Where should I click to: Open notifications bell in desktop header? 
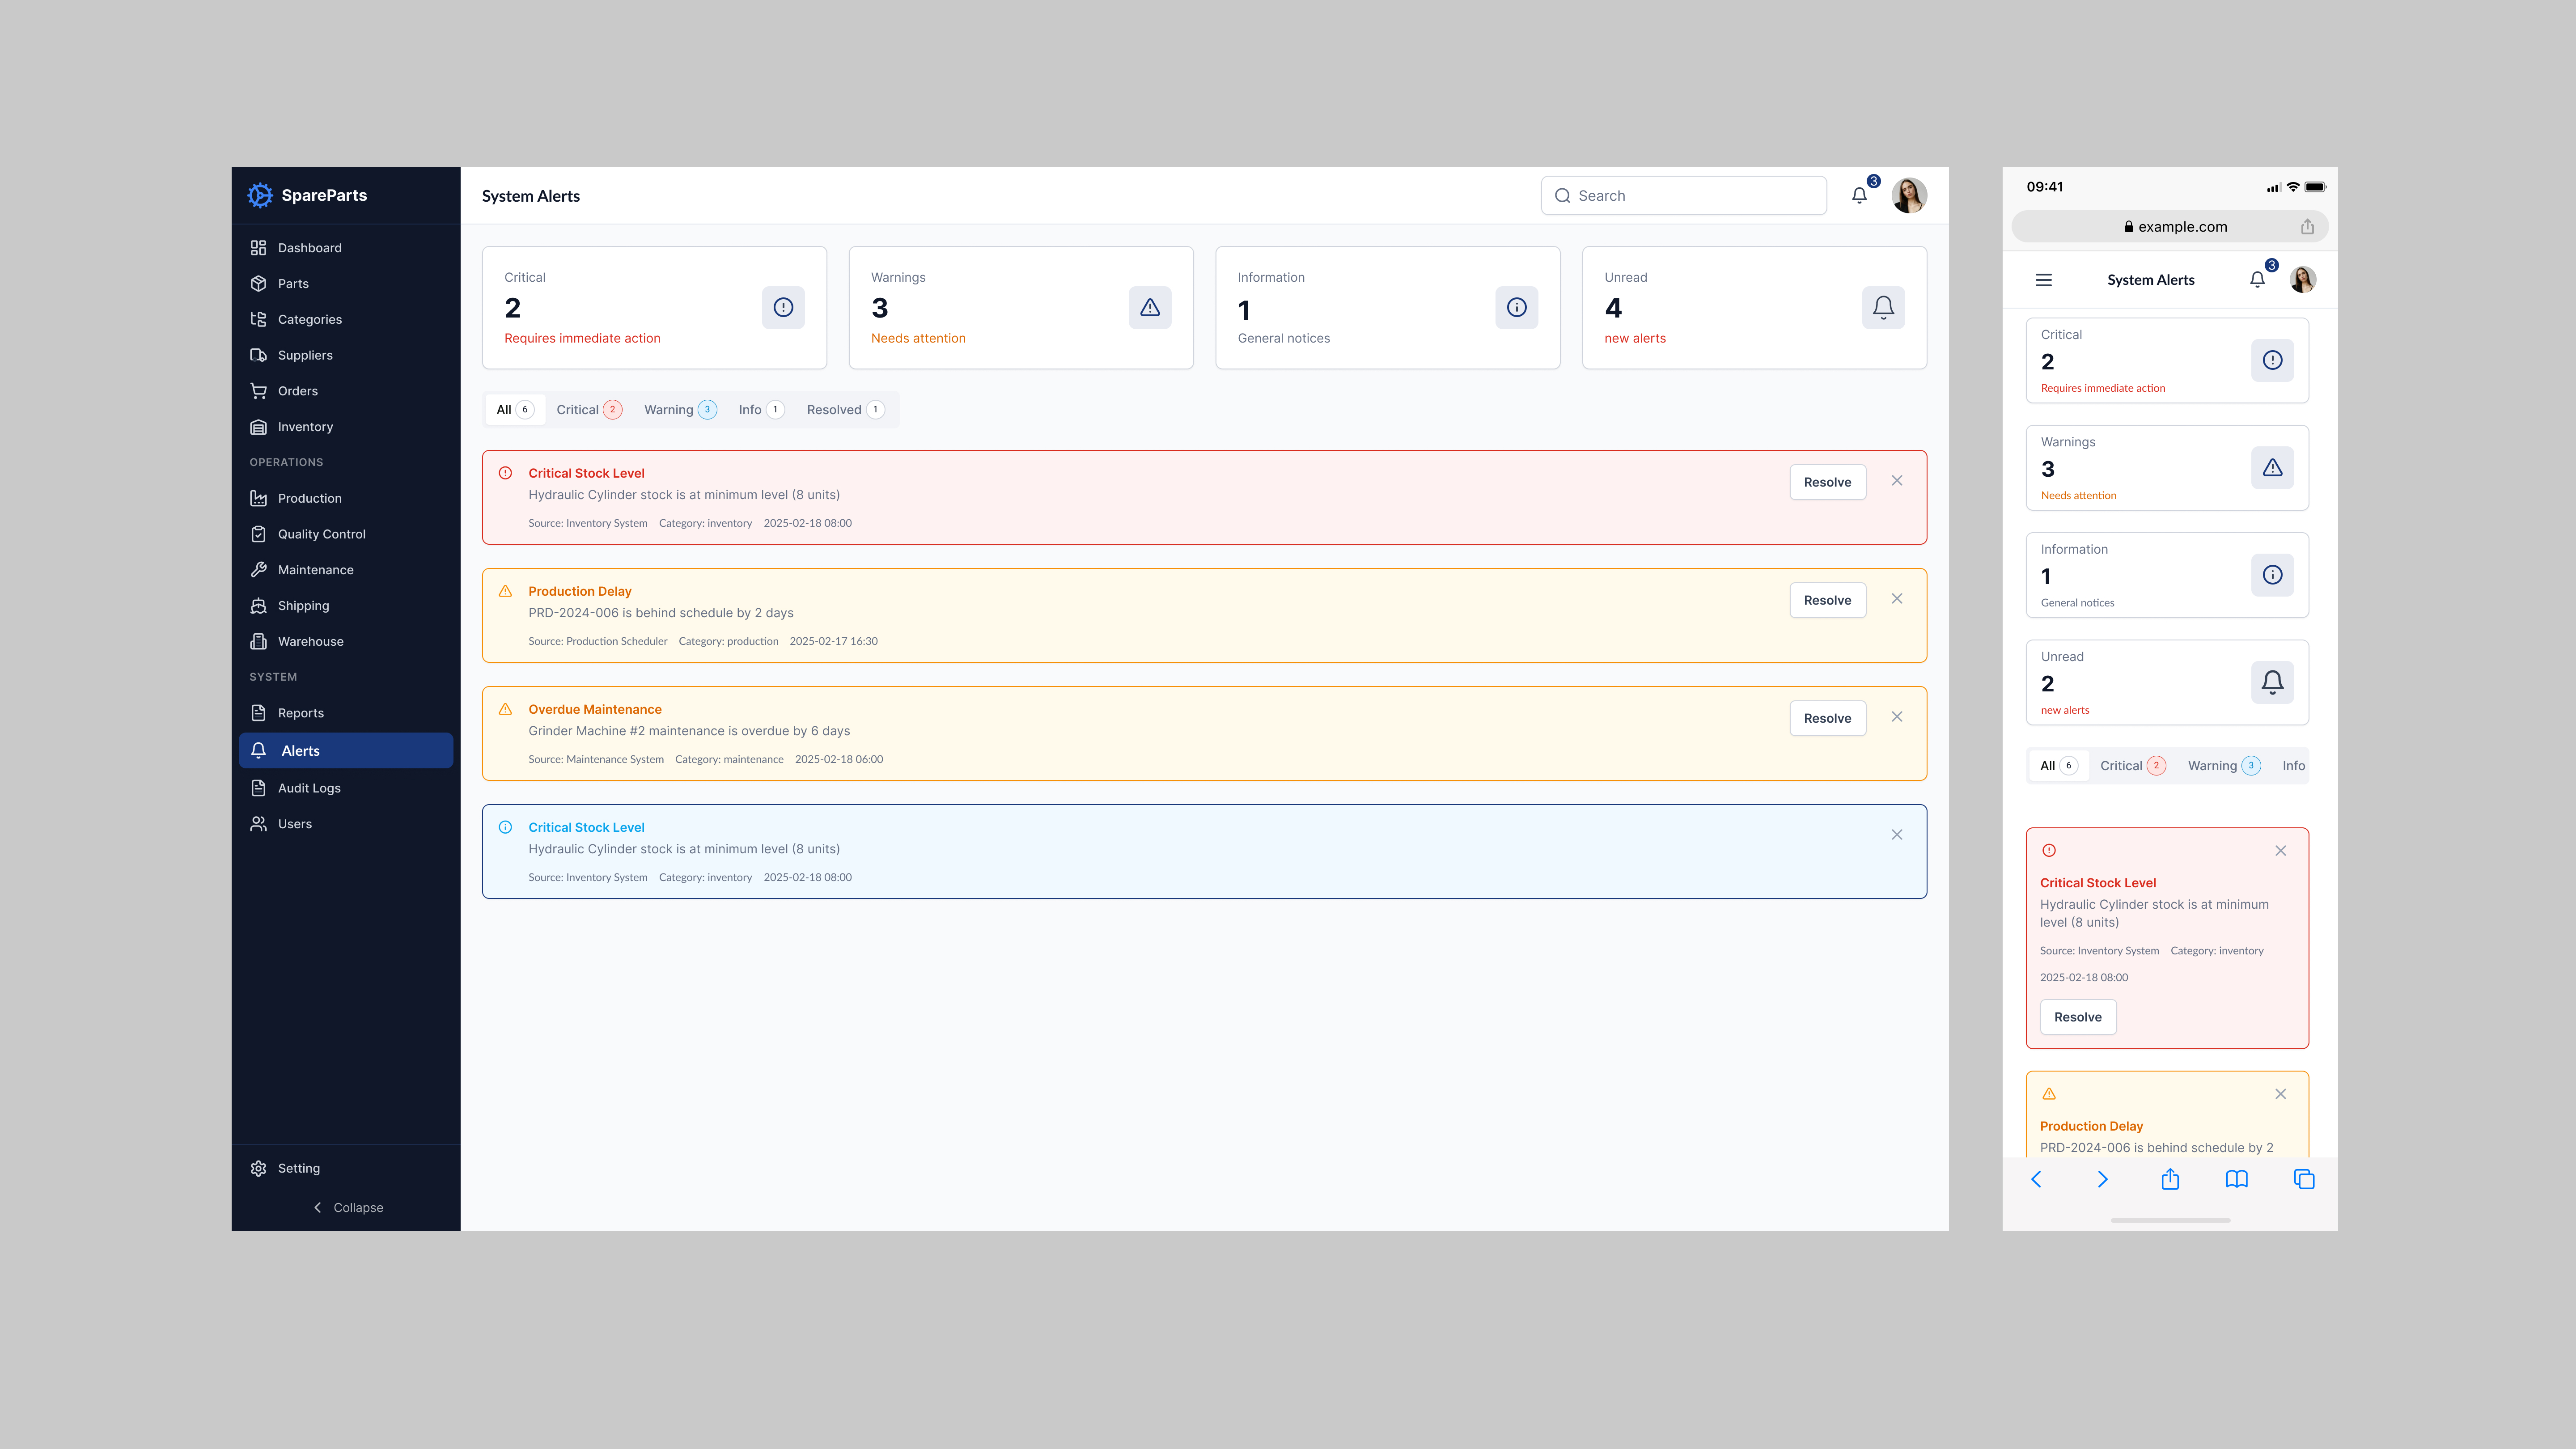tap(1859, 195)
